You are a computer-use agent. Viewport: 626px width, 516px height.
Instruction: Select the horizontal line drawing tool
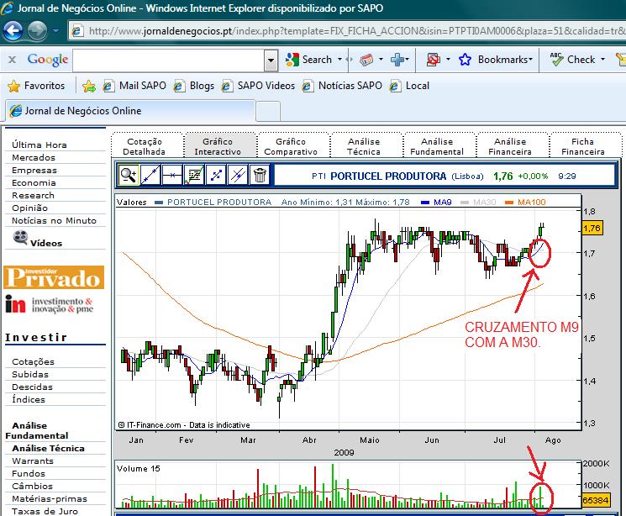point(172,175)
